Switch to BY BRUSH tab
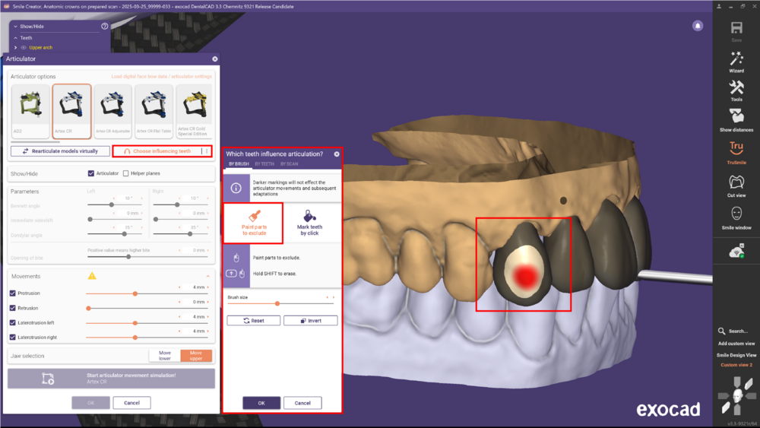Image resolution: width=760 pixels, height=428 pixels. pyautogui.click(x=239, y=164)
